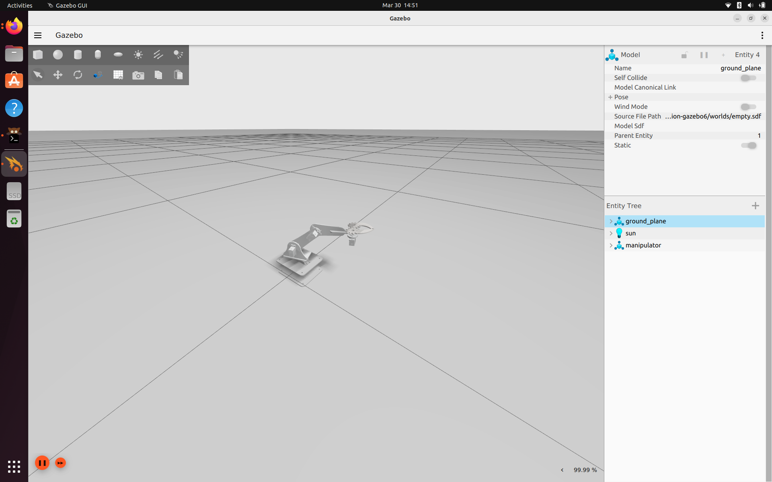This screenshot has height=482, width=772.
Task: Select the translate mode tool
Action: click(x=58, y=75)
